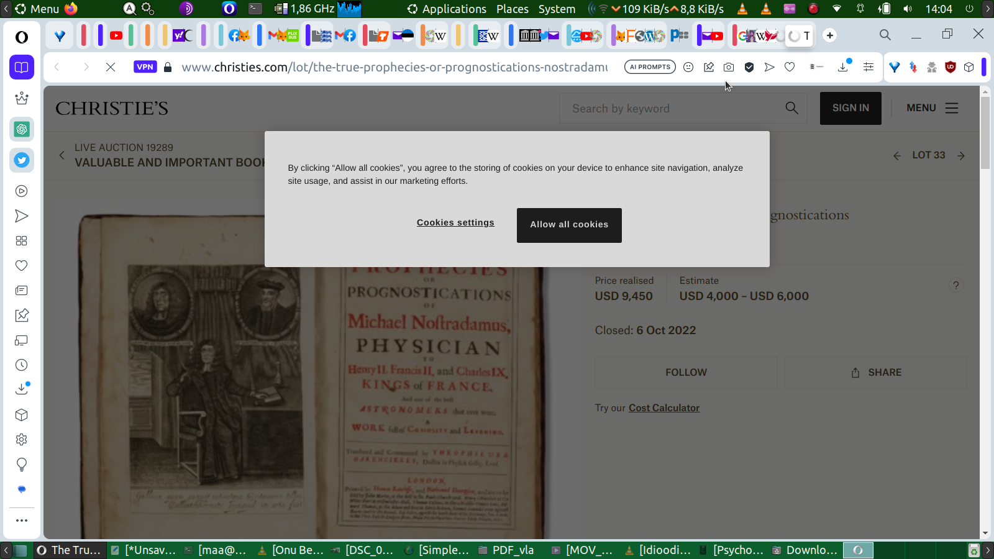
Task: Open Downloads from the sidebar
Action: click(x=22, y=389)
